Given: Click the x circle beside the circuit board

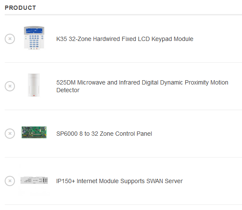Looking at the screenshot, I should pyautogui.click(x=10, y=134).
